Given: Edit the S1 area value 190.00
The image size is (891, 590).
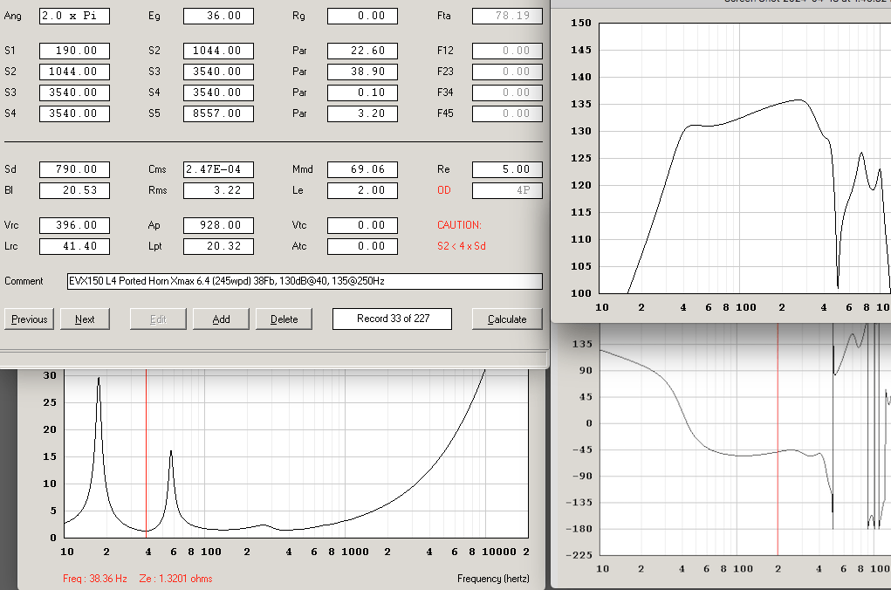Looking at the screenshot, I should tap(74, 51).
